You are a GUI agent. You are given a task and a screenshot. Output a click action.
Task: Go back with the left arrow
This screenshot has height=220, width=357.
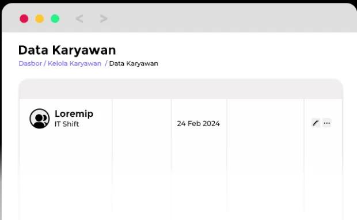click(x=79, y=18)
